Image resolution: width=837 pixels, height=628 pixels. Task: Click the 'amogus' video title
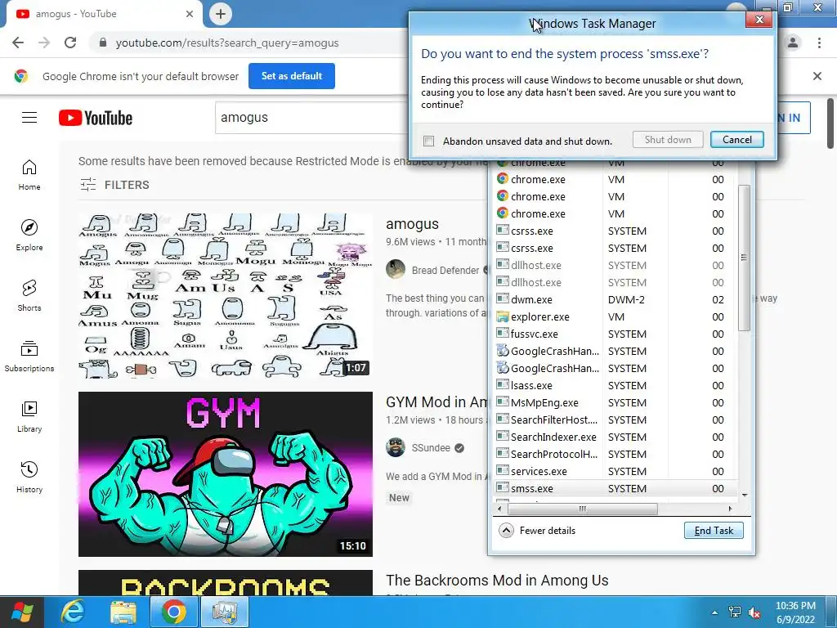412,224
